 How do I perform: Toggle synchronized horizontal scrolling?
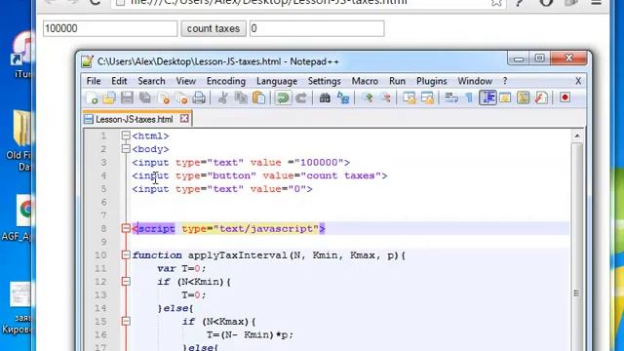(427, 97)
